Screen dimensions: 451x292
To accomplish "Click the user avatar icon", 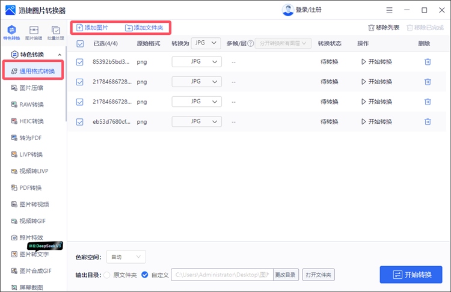I will (287, 10).
